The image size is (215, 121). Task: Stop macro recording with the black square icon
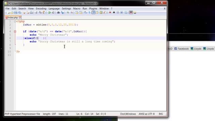click(114, 13)
